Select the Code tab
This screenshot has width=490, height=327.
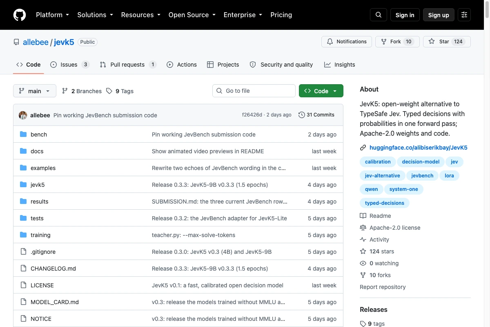click(29, 65)
